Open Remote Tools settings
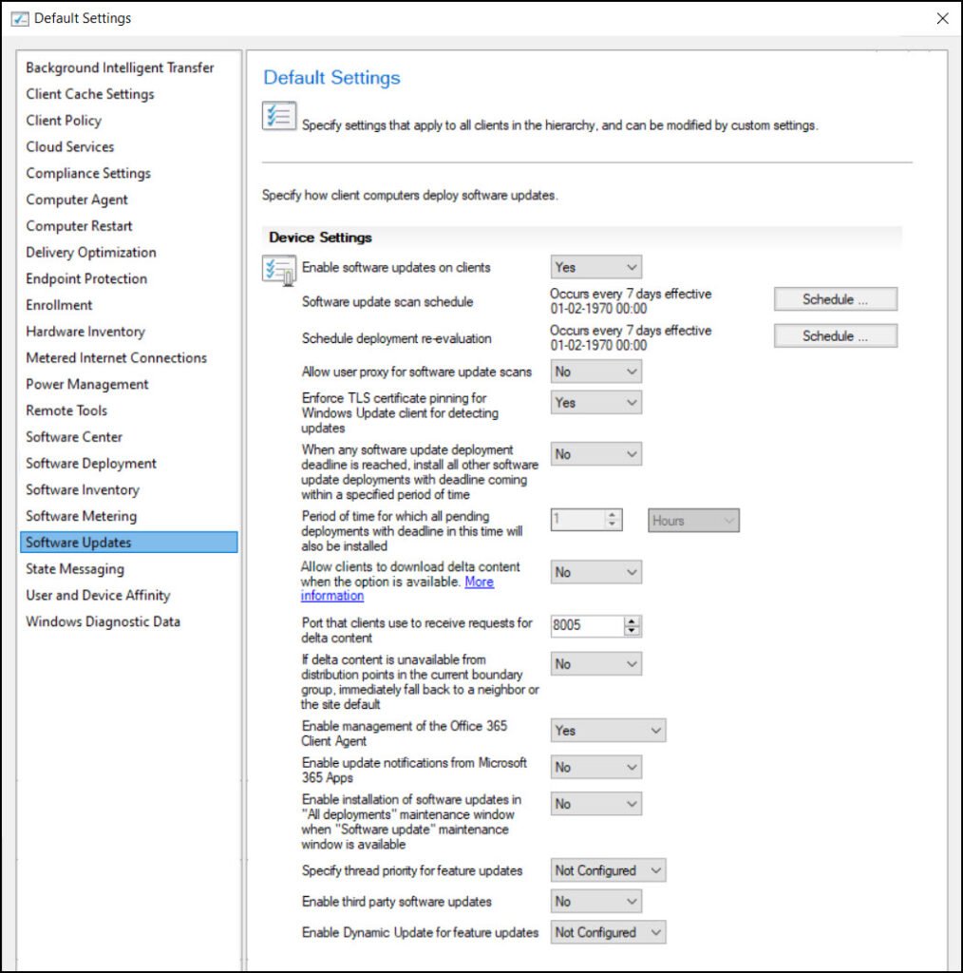Viewport: 963px width, 973px height. 66,410
